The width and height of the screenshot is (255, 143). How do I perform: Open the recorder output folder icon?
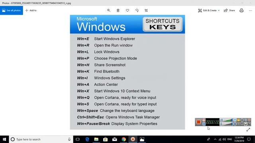pos(239,120)
